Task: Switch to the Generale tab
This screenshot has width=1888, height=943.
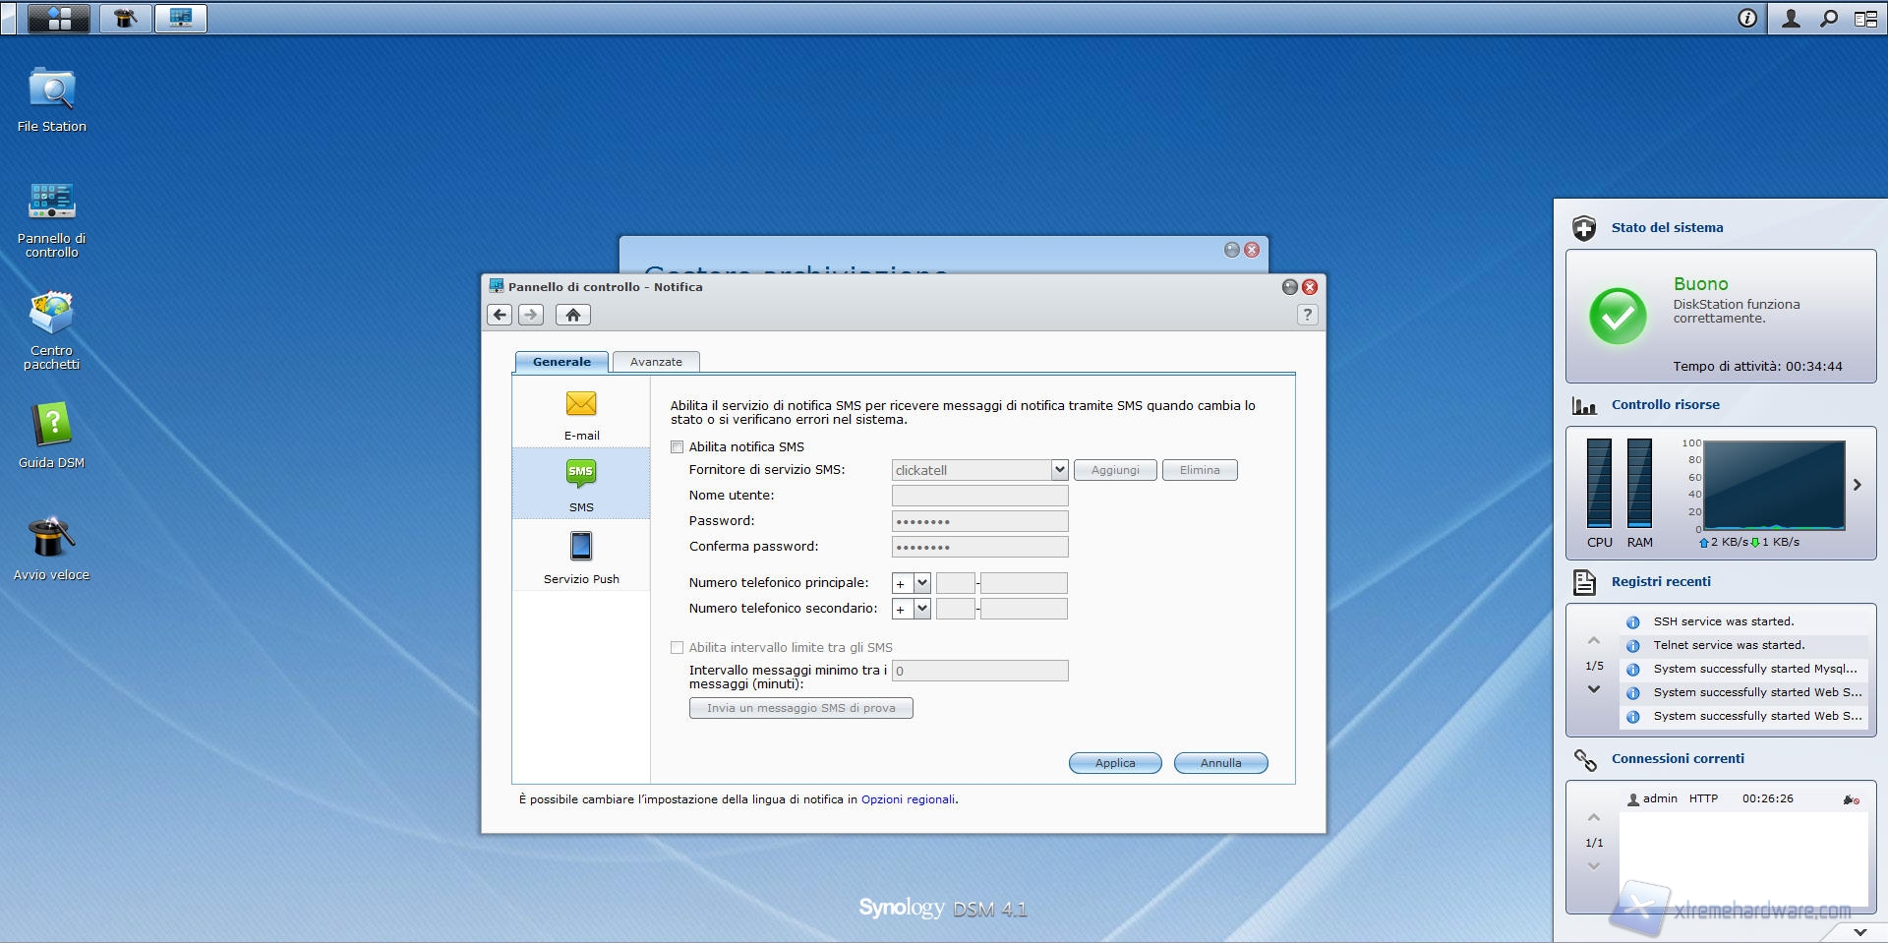Action: tap(561, 362)
